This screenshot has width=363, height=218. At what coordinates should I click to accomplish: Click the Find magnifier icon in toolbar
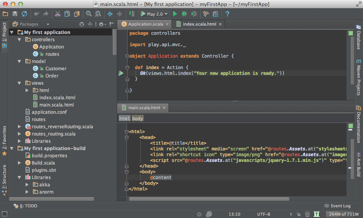point(89,14)
